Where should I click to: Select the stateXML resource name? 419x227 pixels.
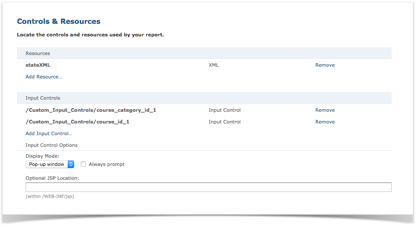point(38,65)
